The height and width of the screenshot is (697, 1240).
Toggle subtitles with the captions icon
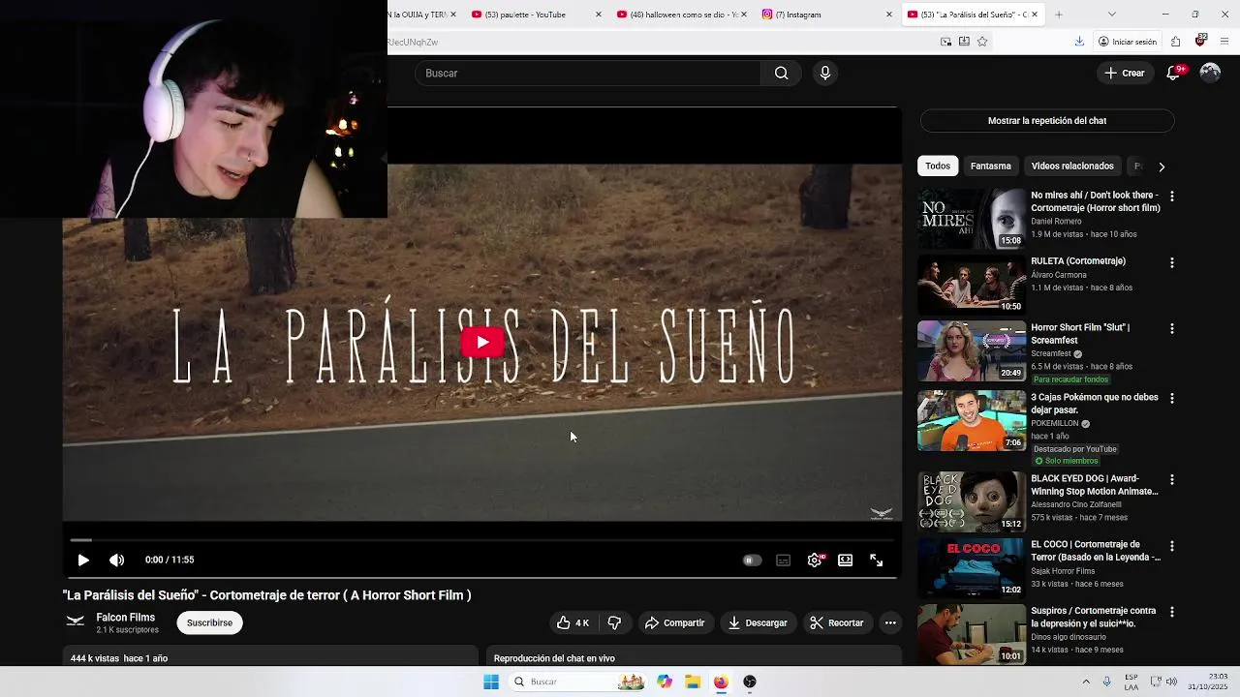pyautogui.click(x=783, y=561)
